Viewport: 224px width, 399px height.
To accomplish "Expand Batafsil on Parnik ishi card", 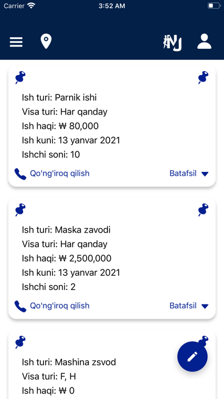I will 183,174.
